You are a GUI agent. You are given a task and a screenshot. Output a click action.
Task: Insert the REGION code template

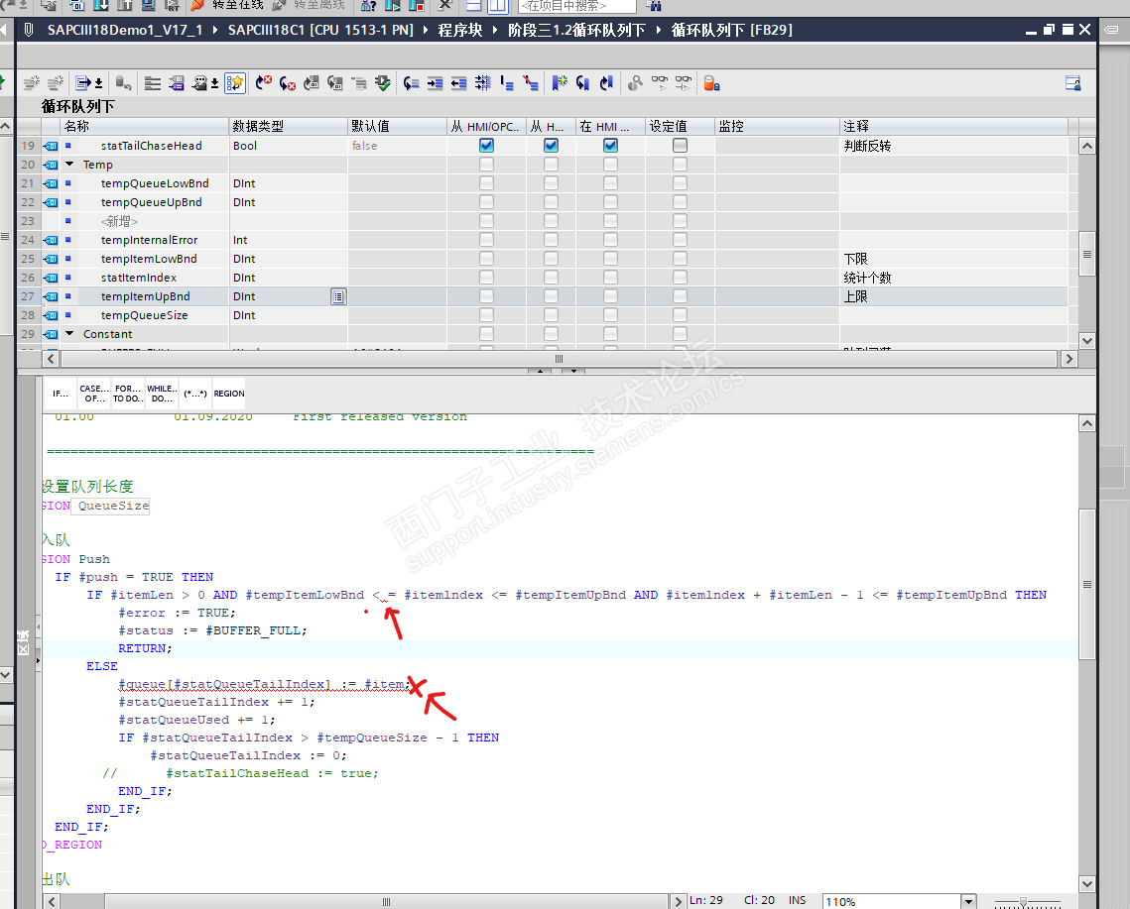point(228,394)
